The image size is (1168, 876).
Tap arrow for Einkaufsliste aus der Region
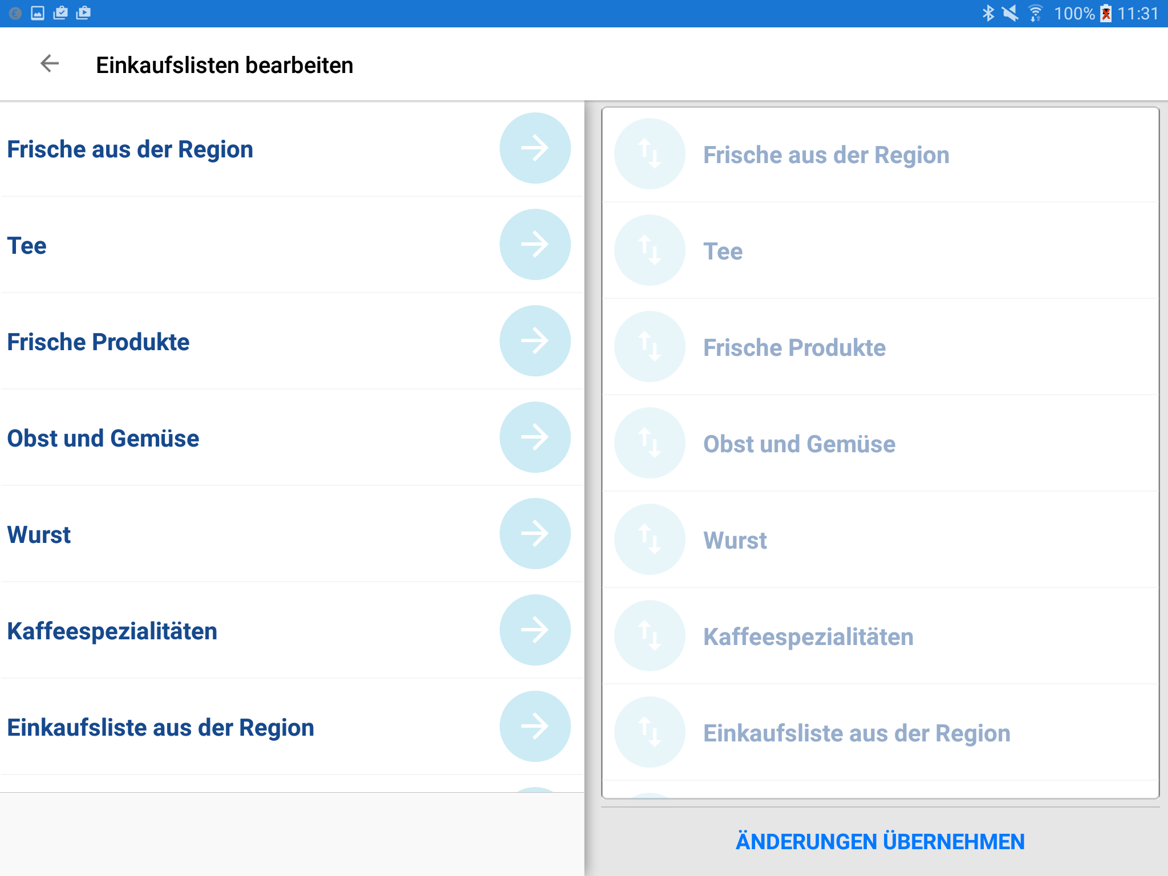[534, 727]
